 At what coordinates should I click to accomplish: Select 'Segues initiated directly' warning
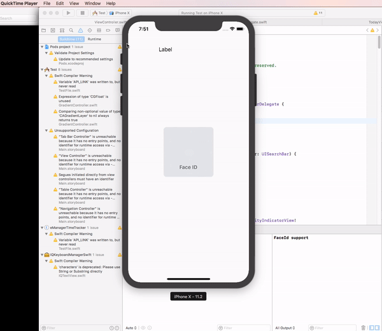(x=87, y=177)
